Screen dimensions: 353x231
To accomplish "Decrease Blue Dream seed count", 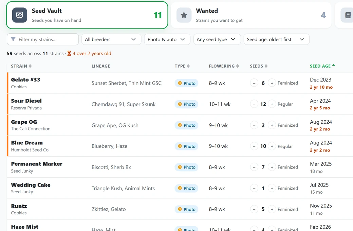I will click(x=254, y=146).
